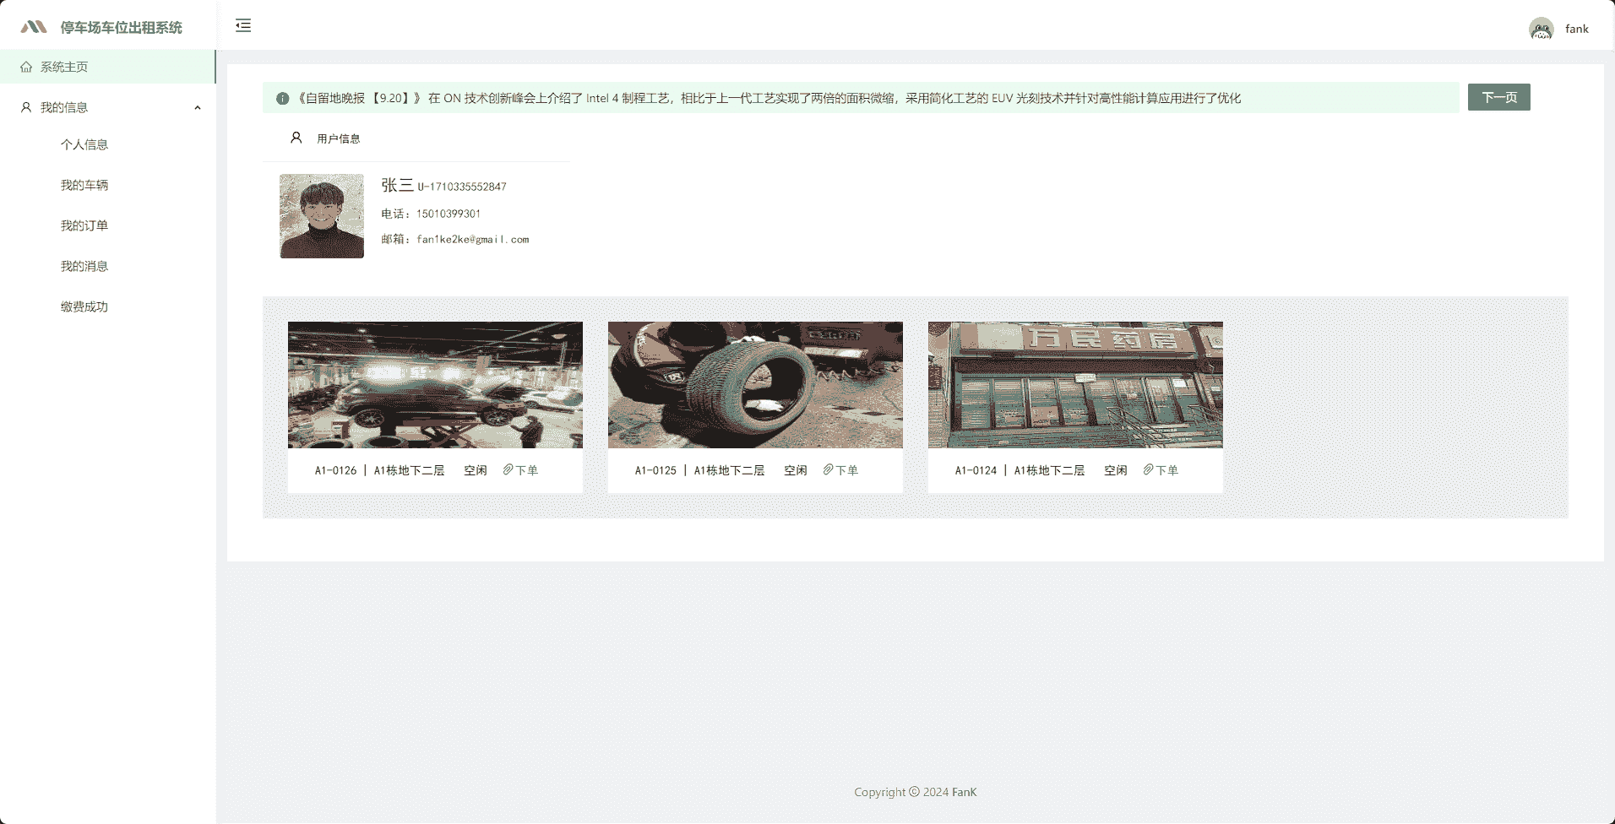The width and height of the screenshot is (1615, 824).
Task: Open 个人信息 in the sidebar
Action: [x=84, y=144]
